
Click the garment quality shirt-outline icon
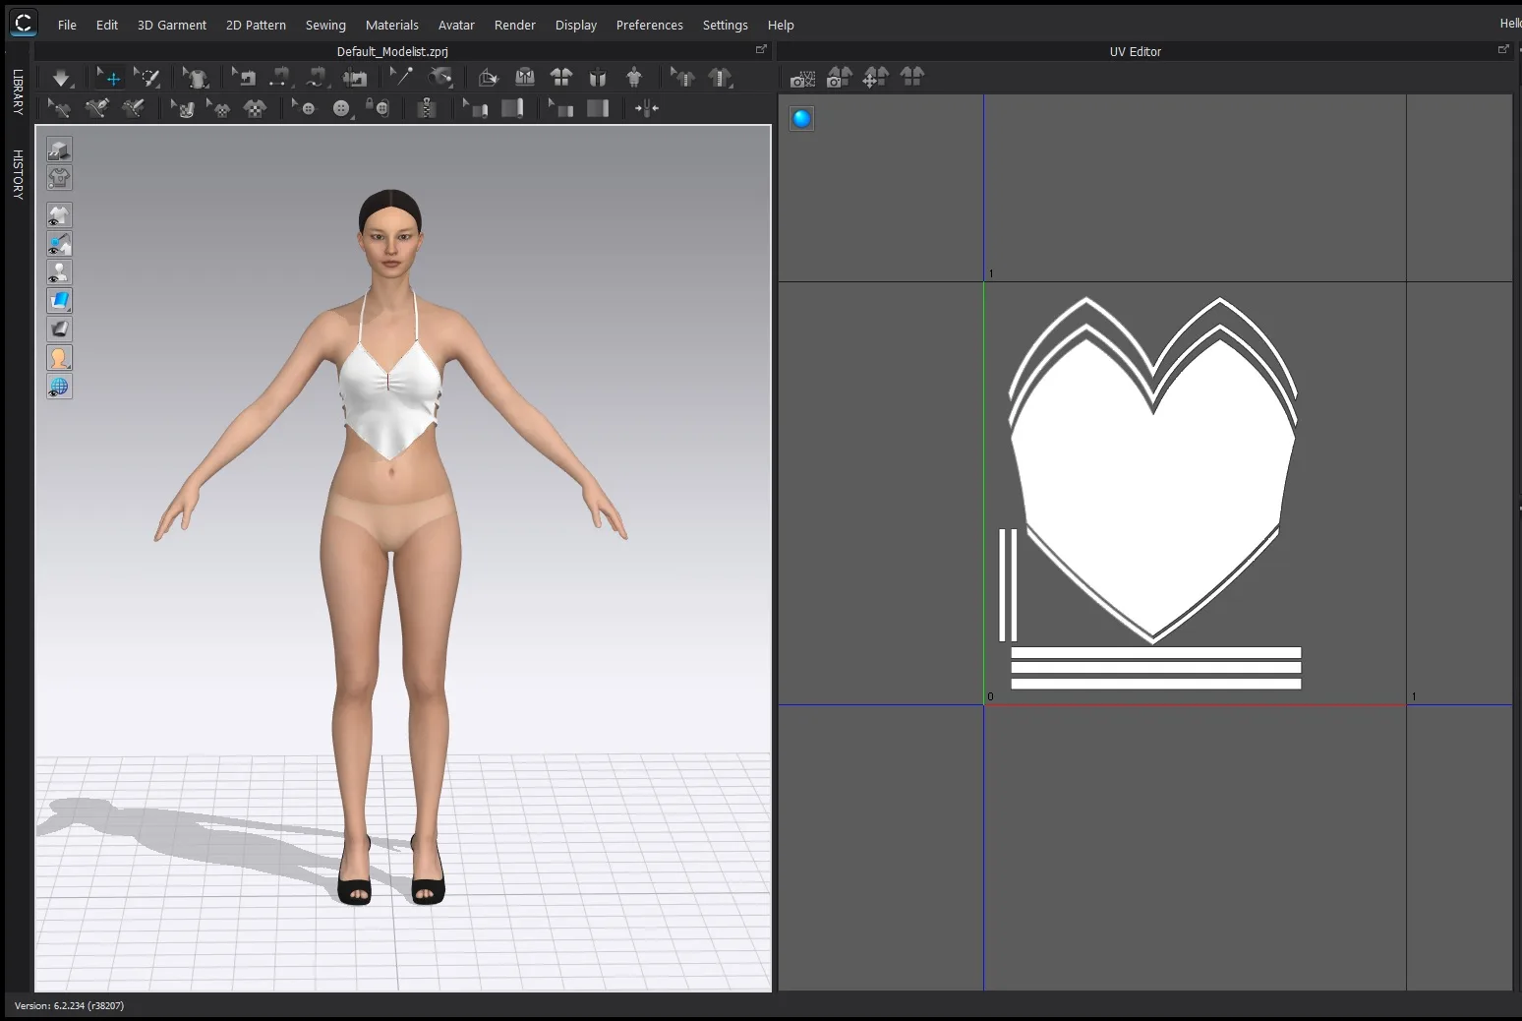pyautogui.click(x=59, y=178)
